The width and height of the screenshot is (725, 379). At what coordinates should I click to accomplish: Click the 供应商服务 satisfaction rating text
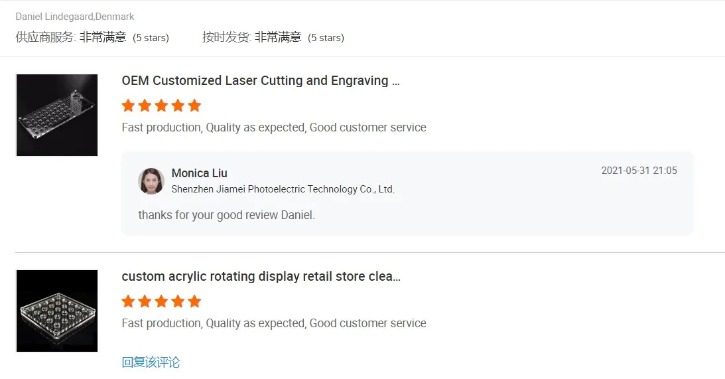[92, 38]
